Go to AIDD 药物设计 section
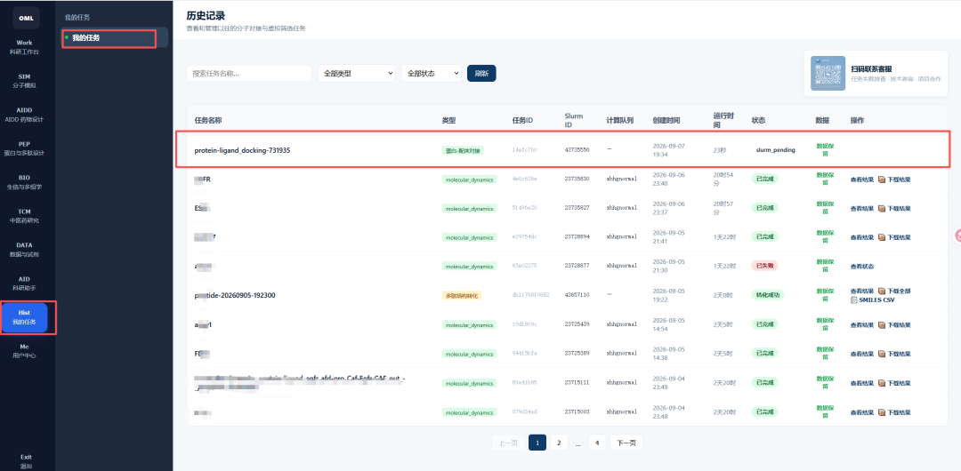The width and height of the screenshot is (961, 471). click(x=25, y=115)
